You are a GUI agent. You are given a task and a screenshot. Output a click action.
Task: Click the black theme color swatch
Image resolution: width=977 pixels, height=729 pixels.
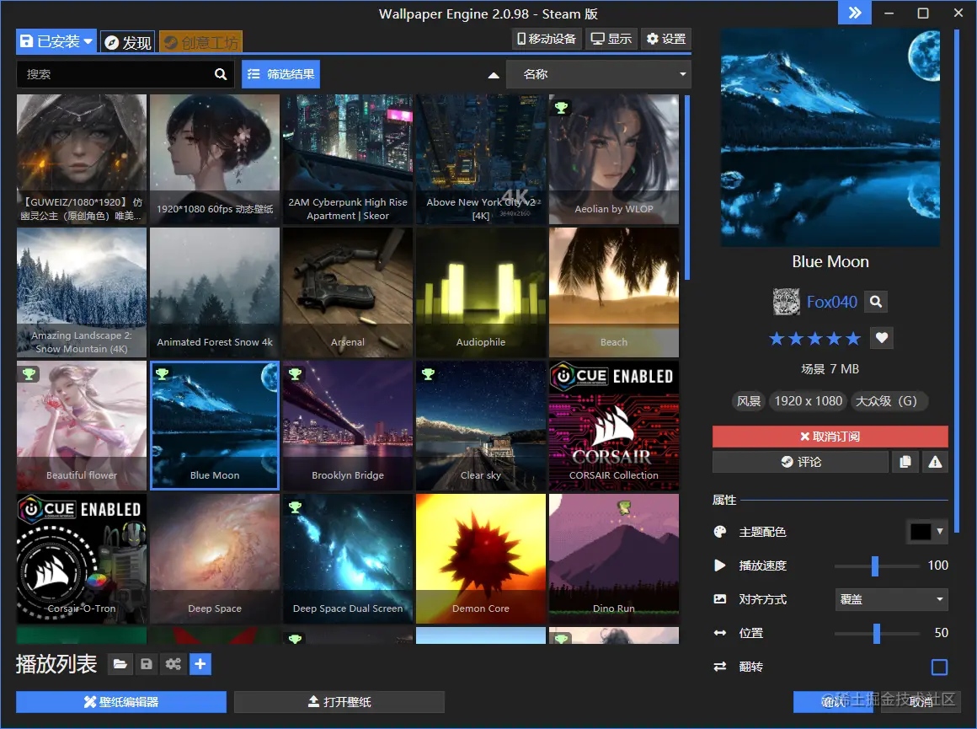[921, 531]
